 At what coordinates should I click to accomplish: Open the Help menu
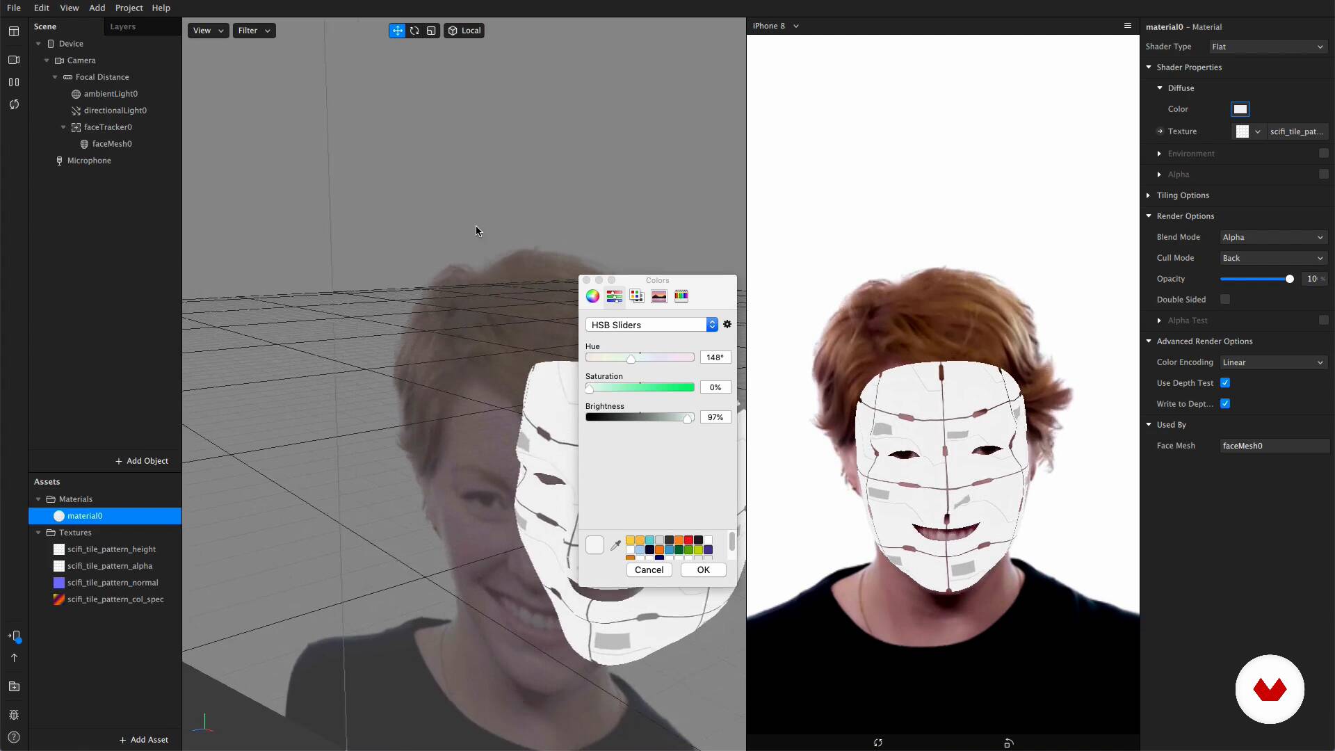[x=161, y=8]
